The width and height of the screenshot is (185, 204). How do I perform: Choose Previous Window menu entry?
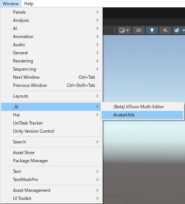pyautogui.click(x=52, y=85)
